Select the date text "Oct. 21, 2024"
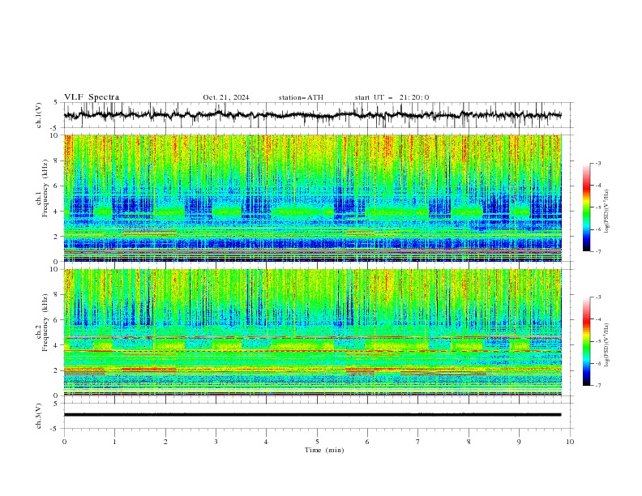This screenshot has height=496, width=642. [x=226, y=97]
